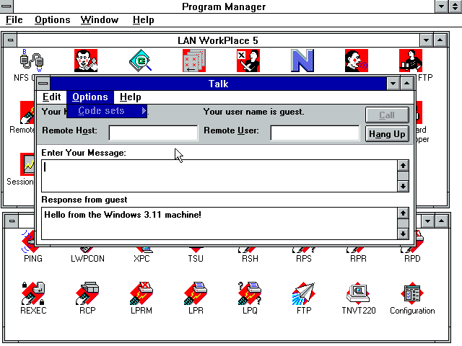Viewport: 462px width, 346px height.
Task: Select the shouting face icon in LAN WorkPlace 5
Action: [357, 61]
